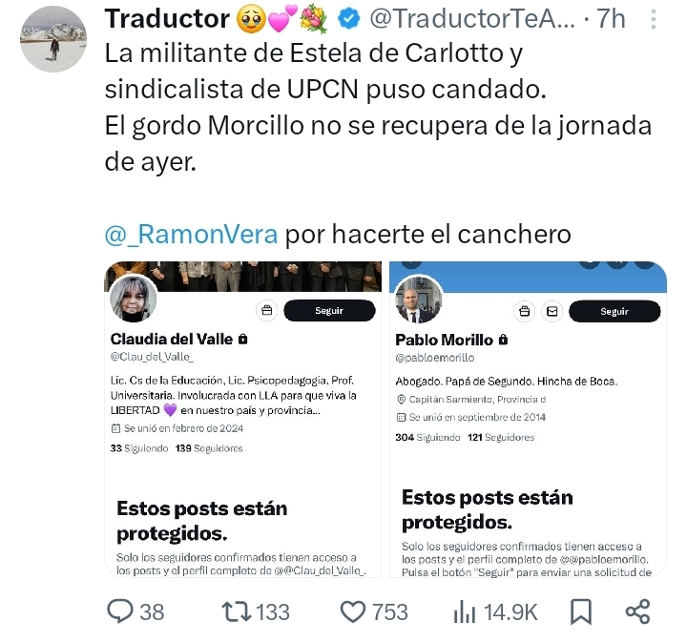Follow Pablo Morillo with Seguir button
The image size is (687, 642).
click(614, 311)
